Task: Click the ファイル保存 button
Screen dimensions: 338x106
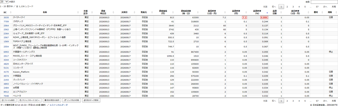Action: (8, 100)
